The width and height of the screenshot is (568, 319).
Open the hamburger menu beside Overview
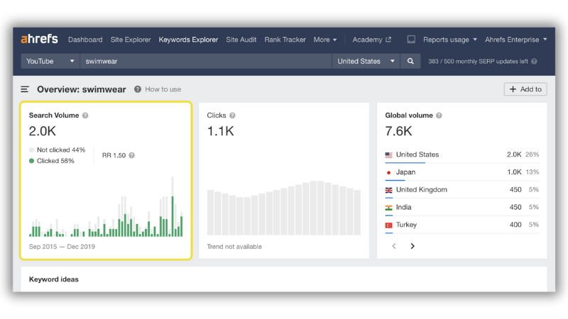coord(25,89)
